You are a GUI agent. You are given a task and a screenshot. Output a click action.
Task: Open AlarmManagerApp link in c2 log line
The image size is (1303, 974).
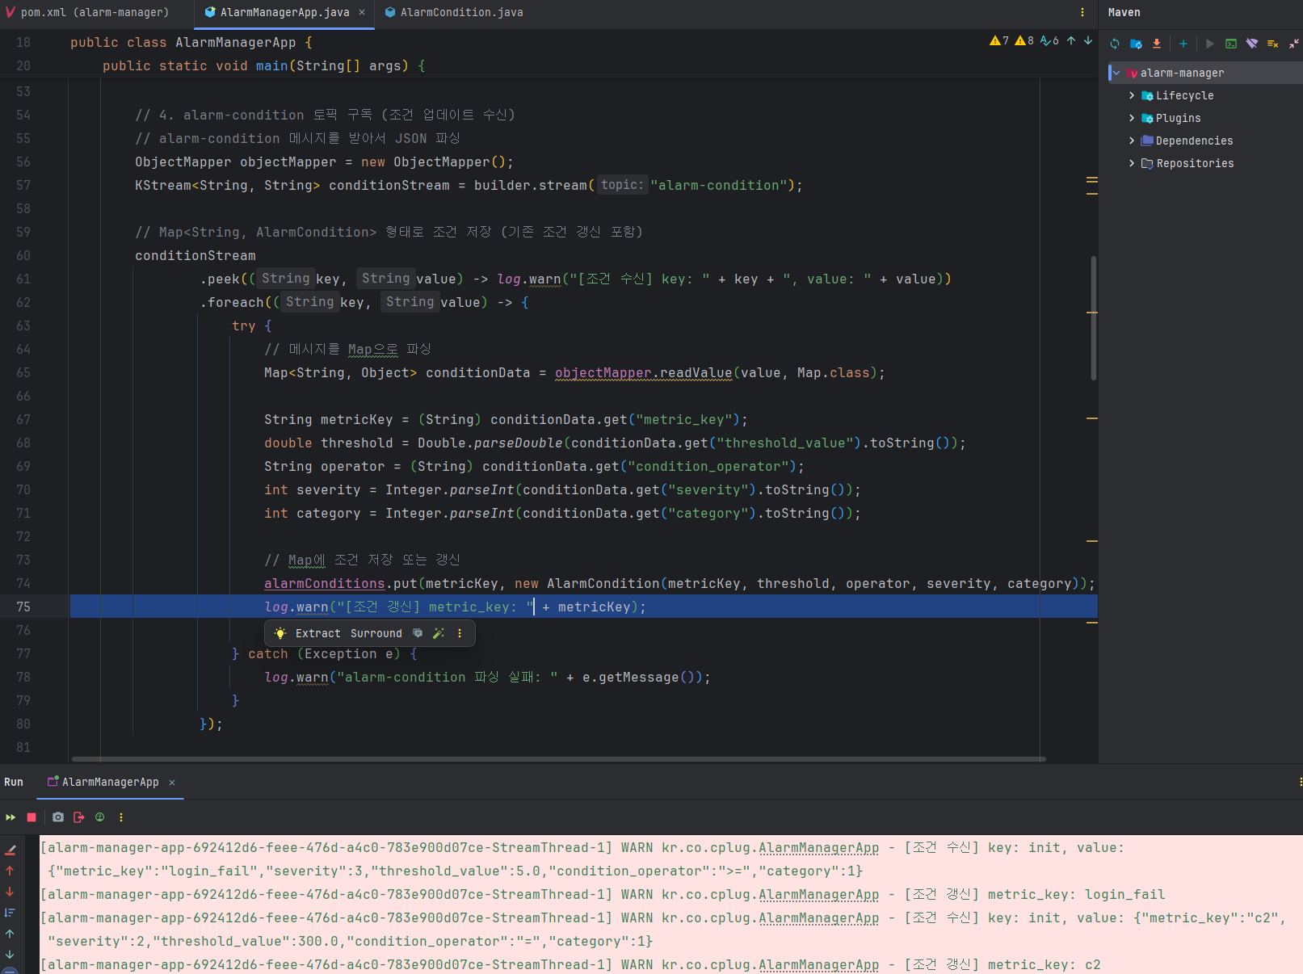tap(818, 964)
